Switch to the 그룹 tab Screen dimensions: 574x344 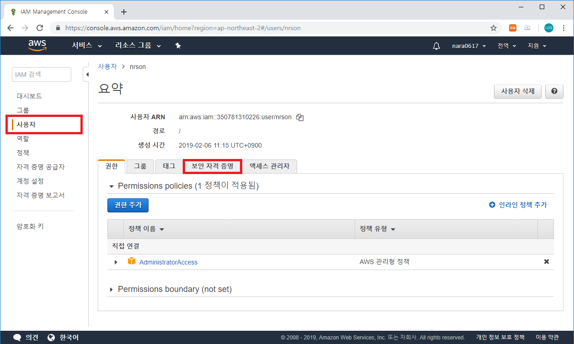[140, 166]
